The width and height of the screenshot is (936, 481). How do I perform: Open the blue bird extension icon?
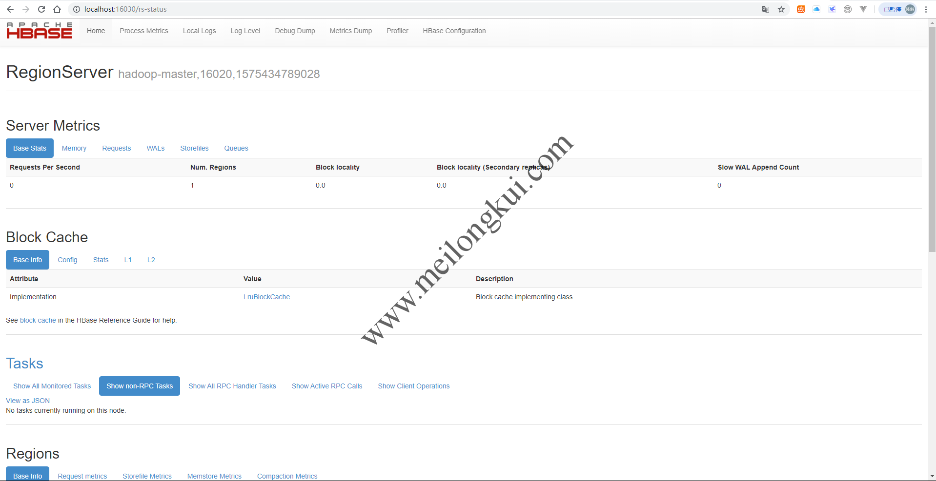832,9
